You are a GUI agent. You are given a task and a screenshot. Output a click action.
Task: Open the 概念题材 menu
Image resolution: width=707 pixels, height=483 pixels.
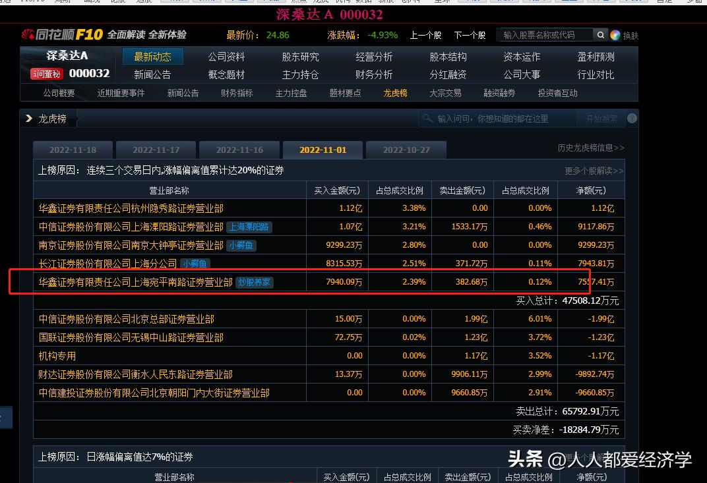click(226, 74)
